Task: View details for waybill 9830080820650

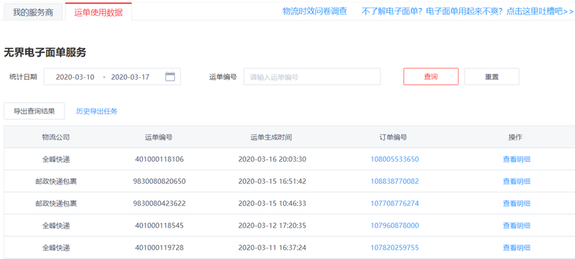Action: tap(516, 181)
